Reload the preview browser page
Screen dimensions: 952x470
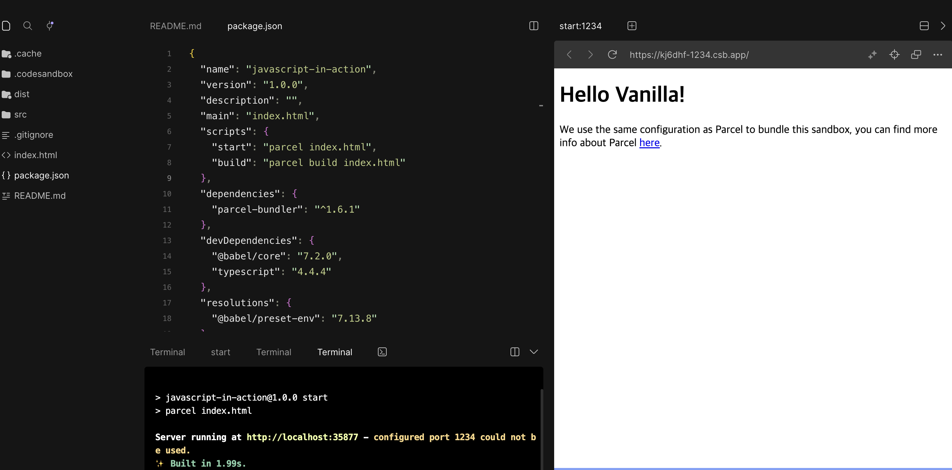point(612,55)
